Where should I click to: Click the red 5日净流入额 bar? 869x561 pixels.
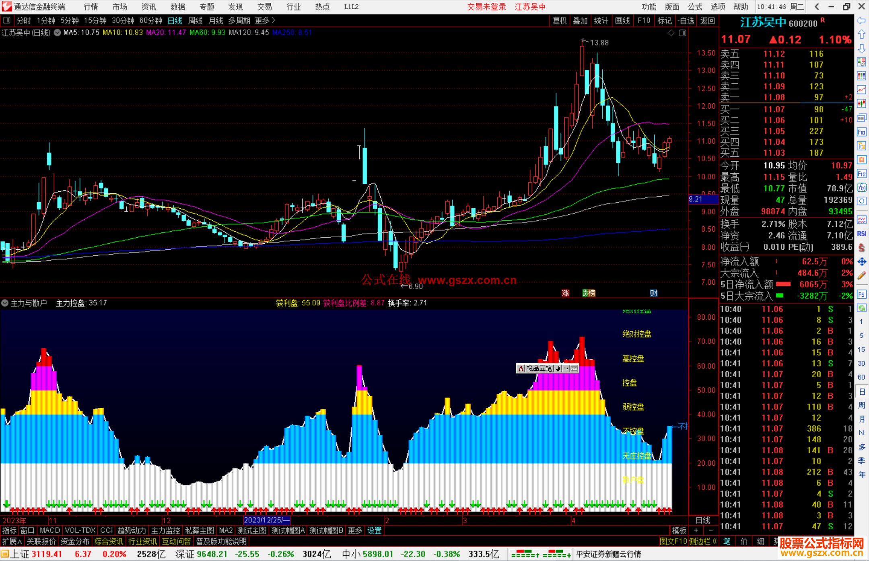(x=783, y=284)
